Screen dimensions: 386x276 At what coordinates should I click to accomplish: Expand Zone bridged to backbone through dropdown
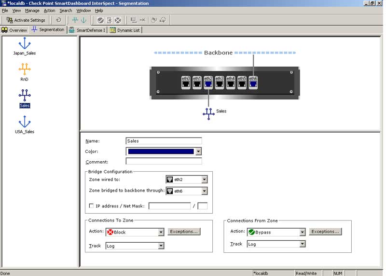204,191
